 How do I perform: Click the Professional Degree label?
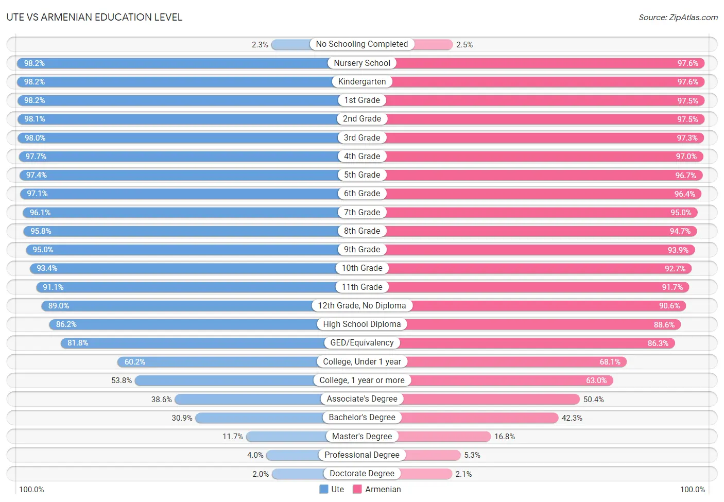click(x=362, y=455)
